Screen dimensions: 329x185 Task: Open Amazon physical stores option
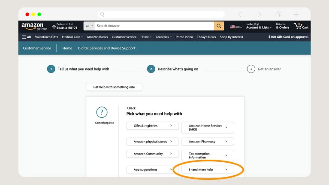(153, 142)
